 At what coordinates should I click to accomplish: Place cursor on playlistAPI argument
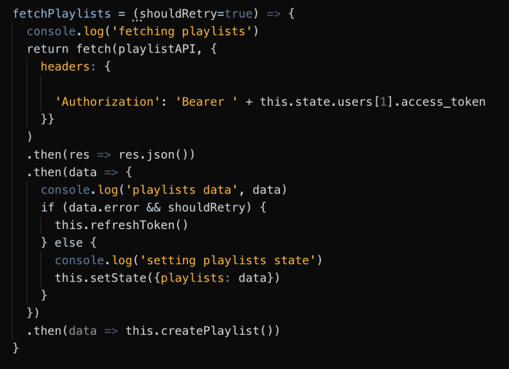157,49
